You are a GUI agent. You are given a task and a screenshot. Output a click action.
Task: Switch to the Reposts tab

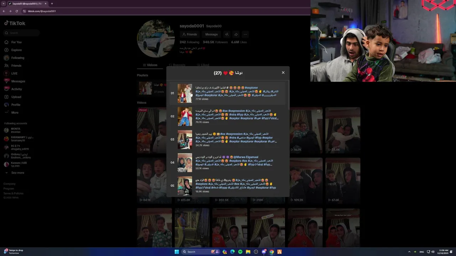click(177, 65)
